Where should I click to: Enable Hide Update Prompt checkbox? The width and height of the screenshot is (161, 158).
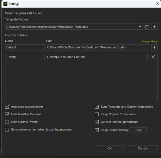[7, 122]
